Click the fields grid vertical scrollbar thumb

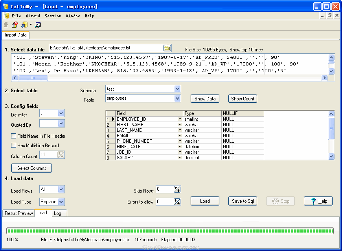[331, 128]
